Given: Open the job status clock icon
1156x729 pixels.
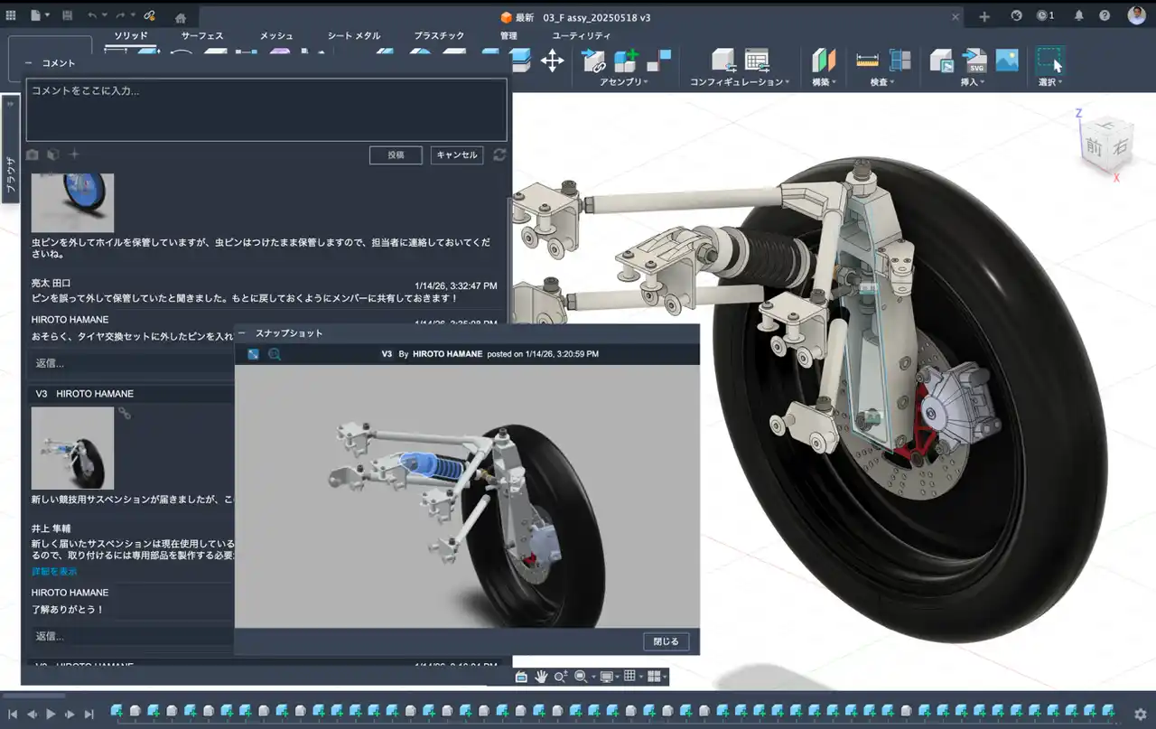Looking at the screenshot, I should [1044, 16].
